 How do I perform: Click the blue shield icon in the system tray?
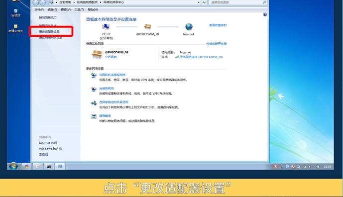coord(287,167)
